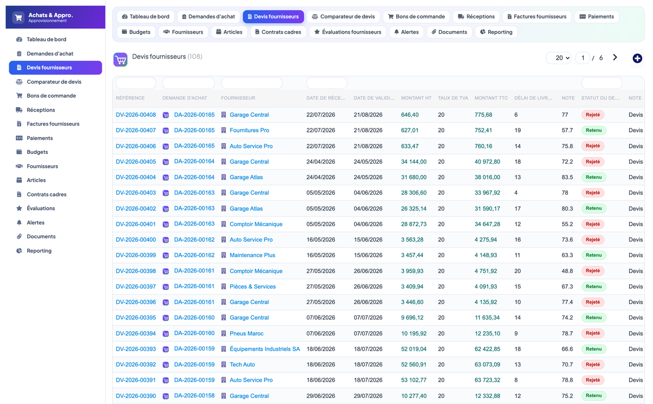Click the paperclip icon beside sidebar Documents
The image size is (653, 404).
click(20, 237)
